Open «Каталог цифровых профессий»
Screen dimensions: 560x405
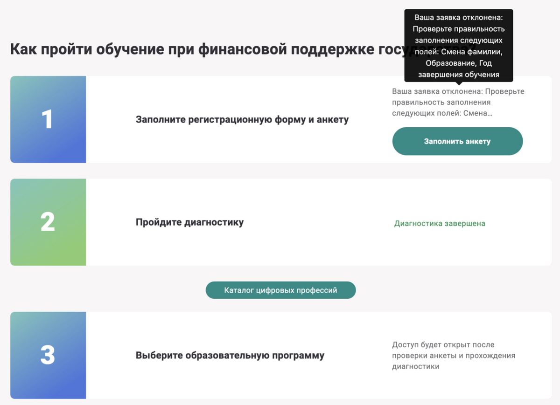[280, 290]
